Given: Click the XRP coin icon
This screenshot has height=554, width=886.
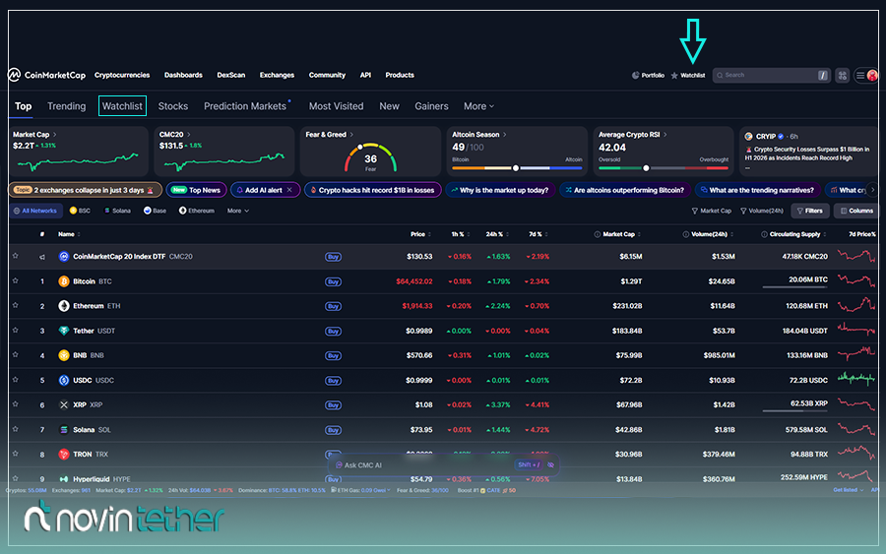Looking at the screenshot, I should (64, 404).
